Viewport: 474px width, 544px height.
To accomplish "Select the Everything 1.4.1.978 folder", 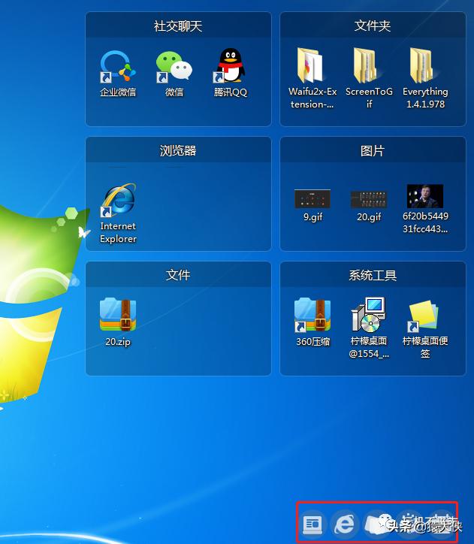I will [424, 65].
